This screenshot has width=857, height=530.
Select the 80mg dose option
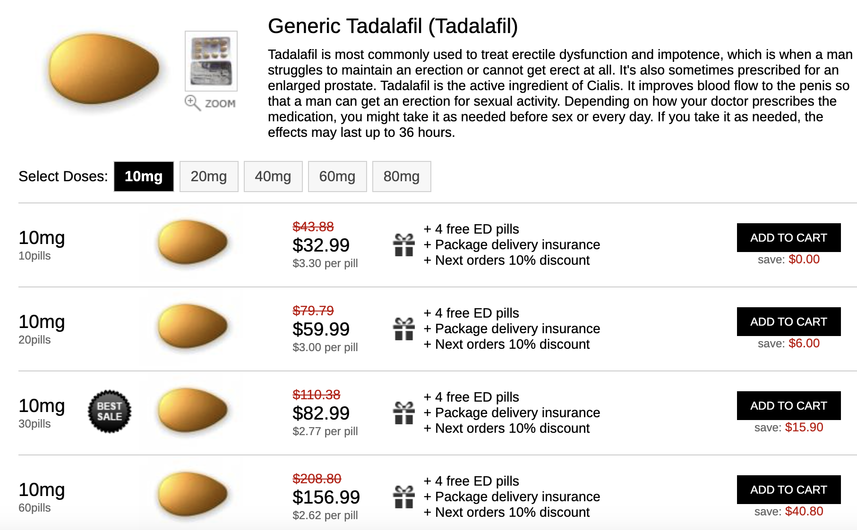click(402, 176)
